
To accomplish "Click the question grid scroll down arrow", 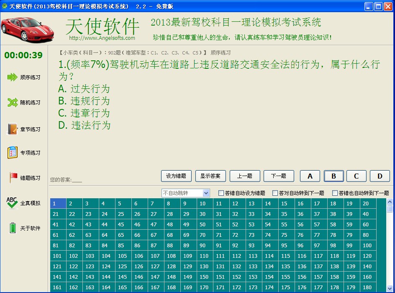I will click(x=390, y=288).
